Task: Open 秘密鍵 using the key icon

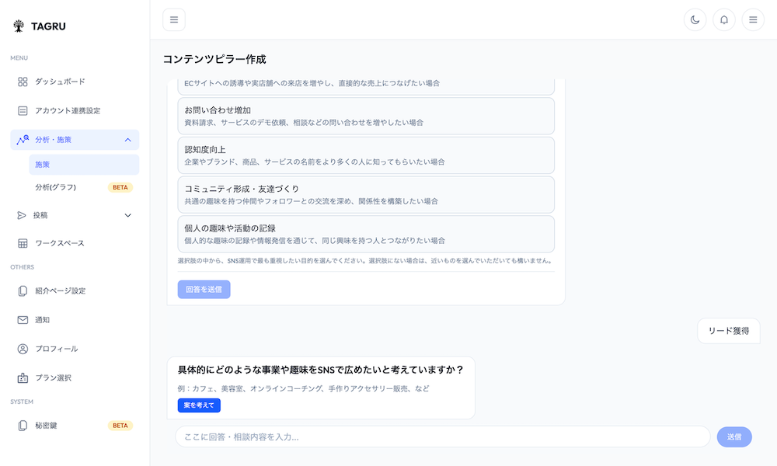Action: 23,425
